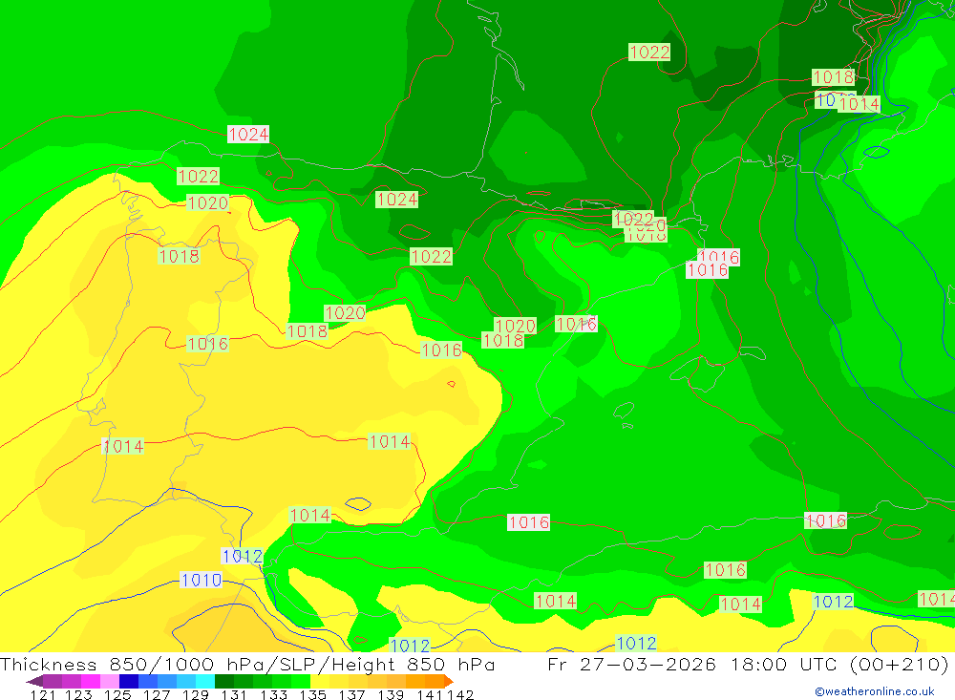955x700 pixels.
Task: Click the '135' legend value
Action: pyautogui.click(x=312, y=694)
